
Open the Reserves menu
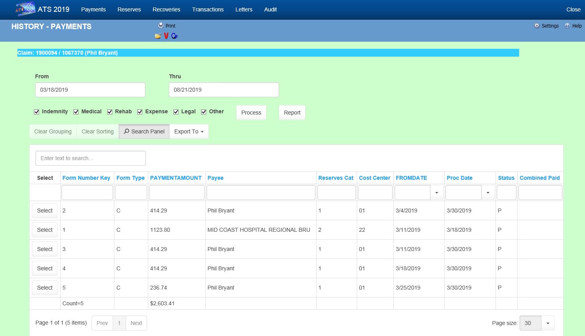(x=129, y=9)
